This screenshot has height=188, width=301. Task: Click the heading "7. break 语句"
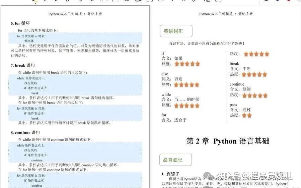(x=22, y=65)
